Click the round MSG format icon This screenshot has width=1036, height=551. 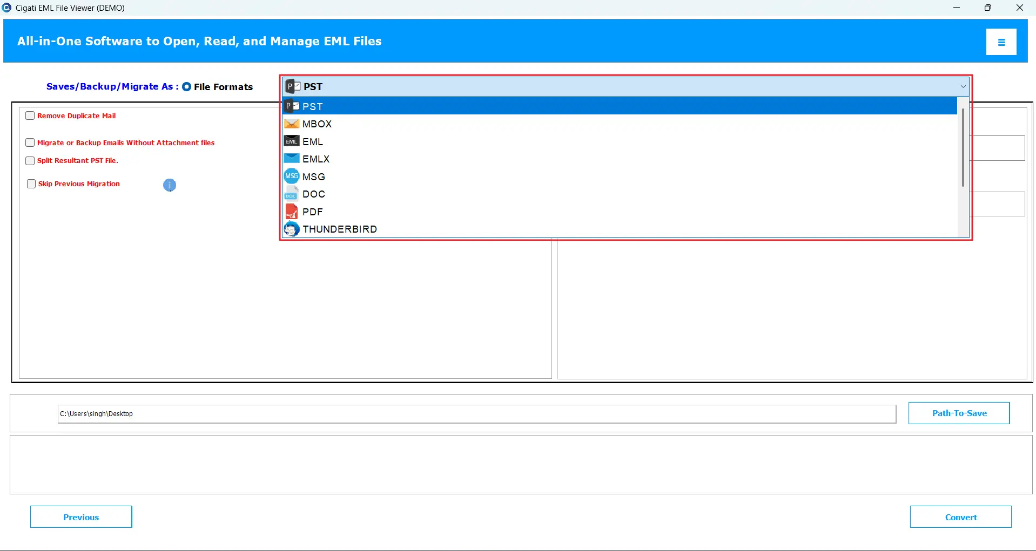click(292, 176)
